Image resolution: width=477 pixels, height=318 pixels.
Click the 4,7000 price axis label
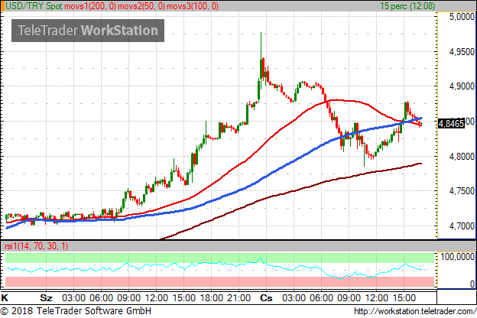tap(462, 226)
